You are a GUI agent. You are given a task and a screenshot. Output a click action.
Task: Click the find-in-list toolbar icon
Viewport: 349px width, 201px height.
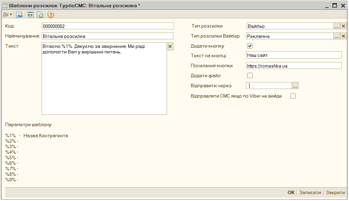click(19, 14)
